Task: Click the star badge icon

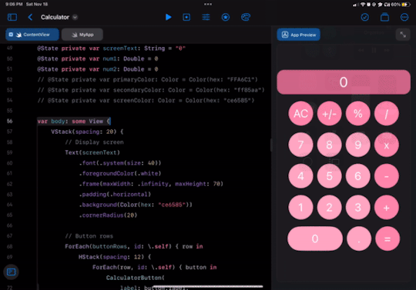Action: pos(226,17)
